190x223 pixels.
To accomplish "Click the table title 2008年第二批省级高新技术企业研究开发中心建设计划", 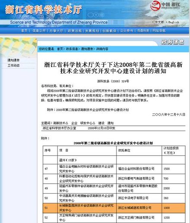I will point(113,143).
